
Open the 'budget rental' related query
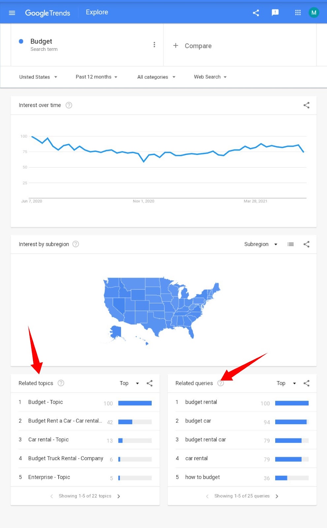pyautogui.click(x=201, y=402)
